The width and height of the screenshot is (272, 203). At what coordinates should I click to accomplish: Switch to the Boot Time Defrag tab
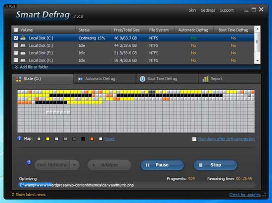167,79
